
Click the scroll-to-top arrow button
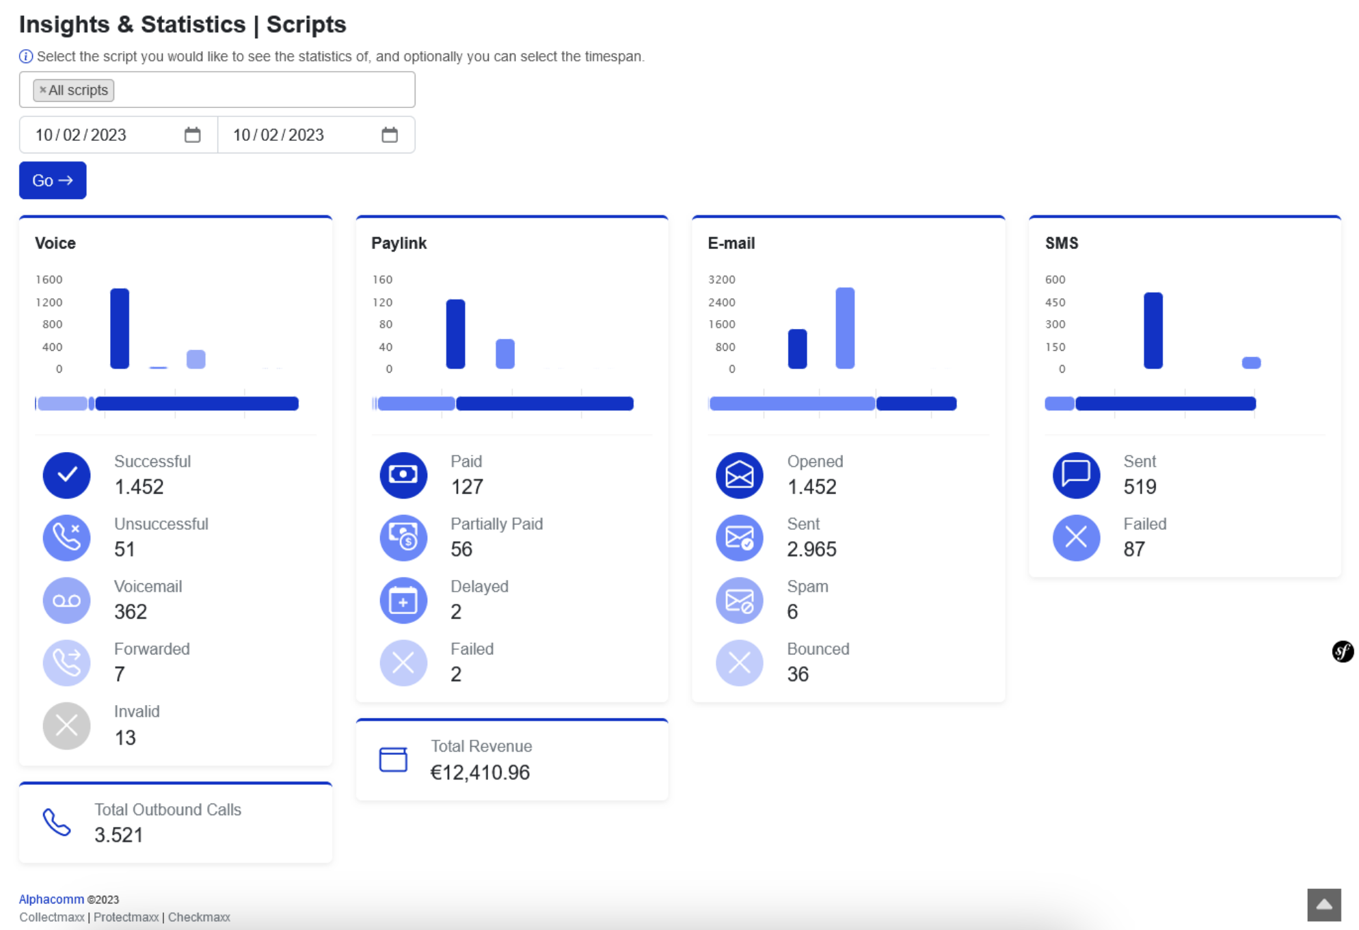coord(1324,905)
